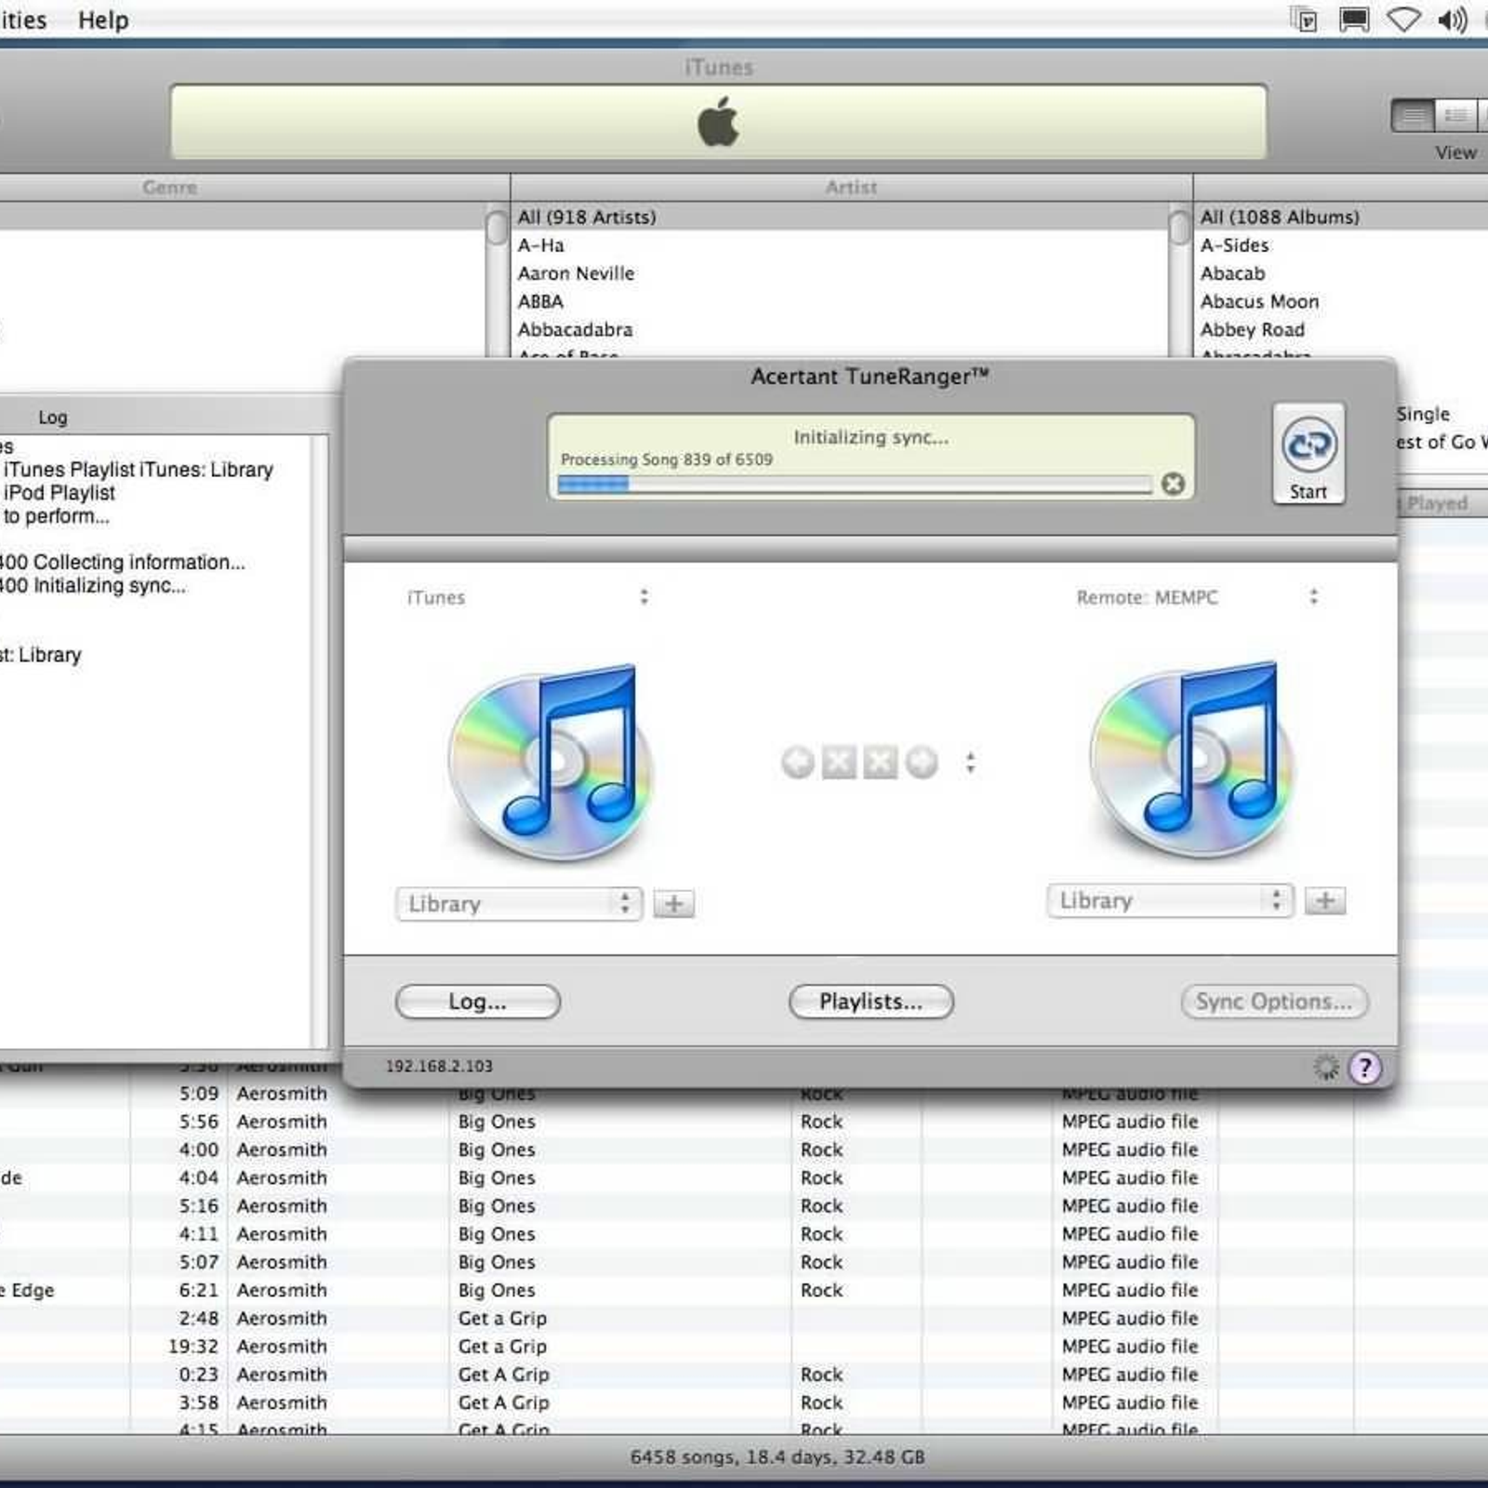Select All (1088 Albums) in the browser
This screenshot has width=1488, height=1488.
[x=1342, y=217]
